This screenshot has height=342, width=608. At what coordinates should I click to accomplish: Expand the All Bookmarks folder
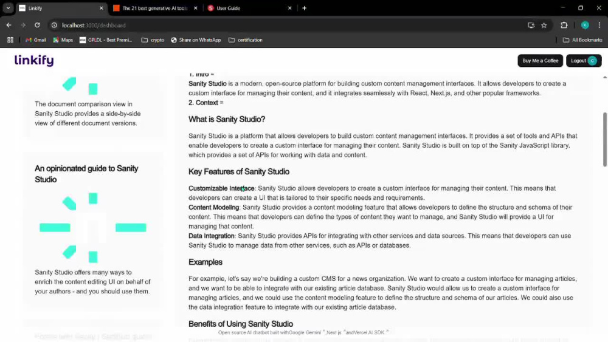(582, 40)
